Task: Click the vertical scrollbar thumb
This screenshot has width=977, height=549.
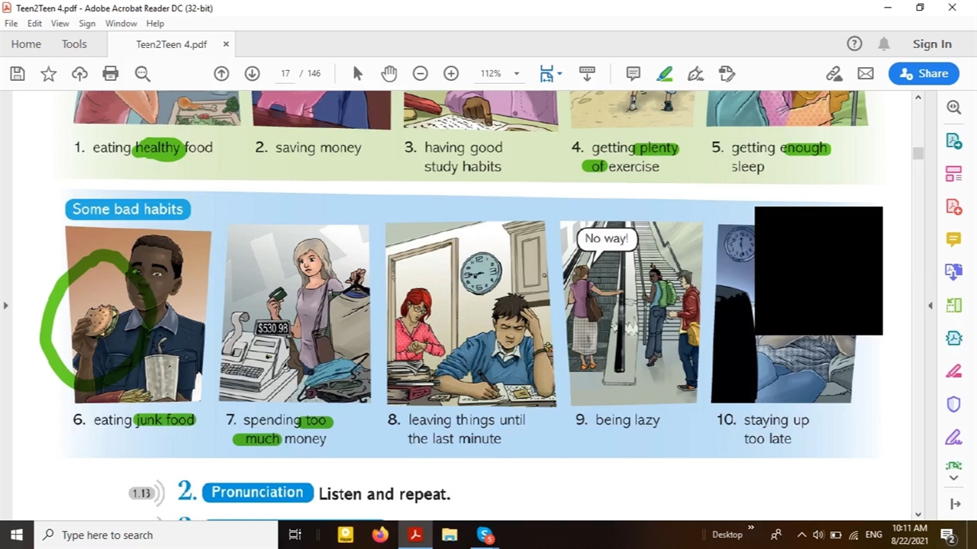Action: pos(918,153)
